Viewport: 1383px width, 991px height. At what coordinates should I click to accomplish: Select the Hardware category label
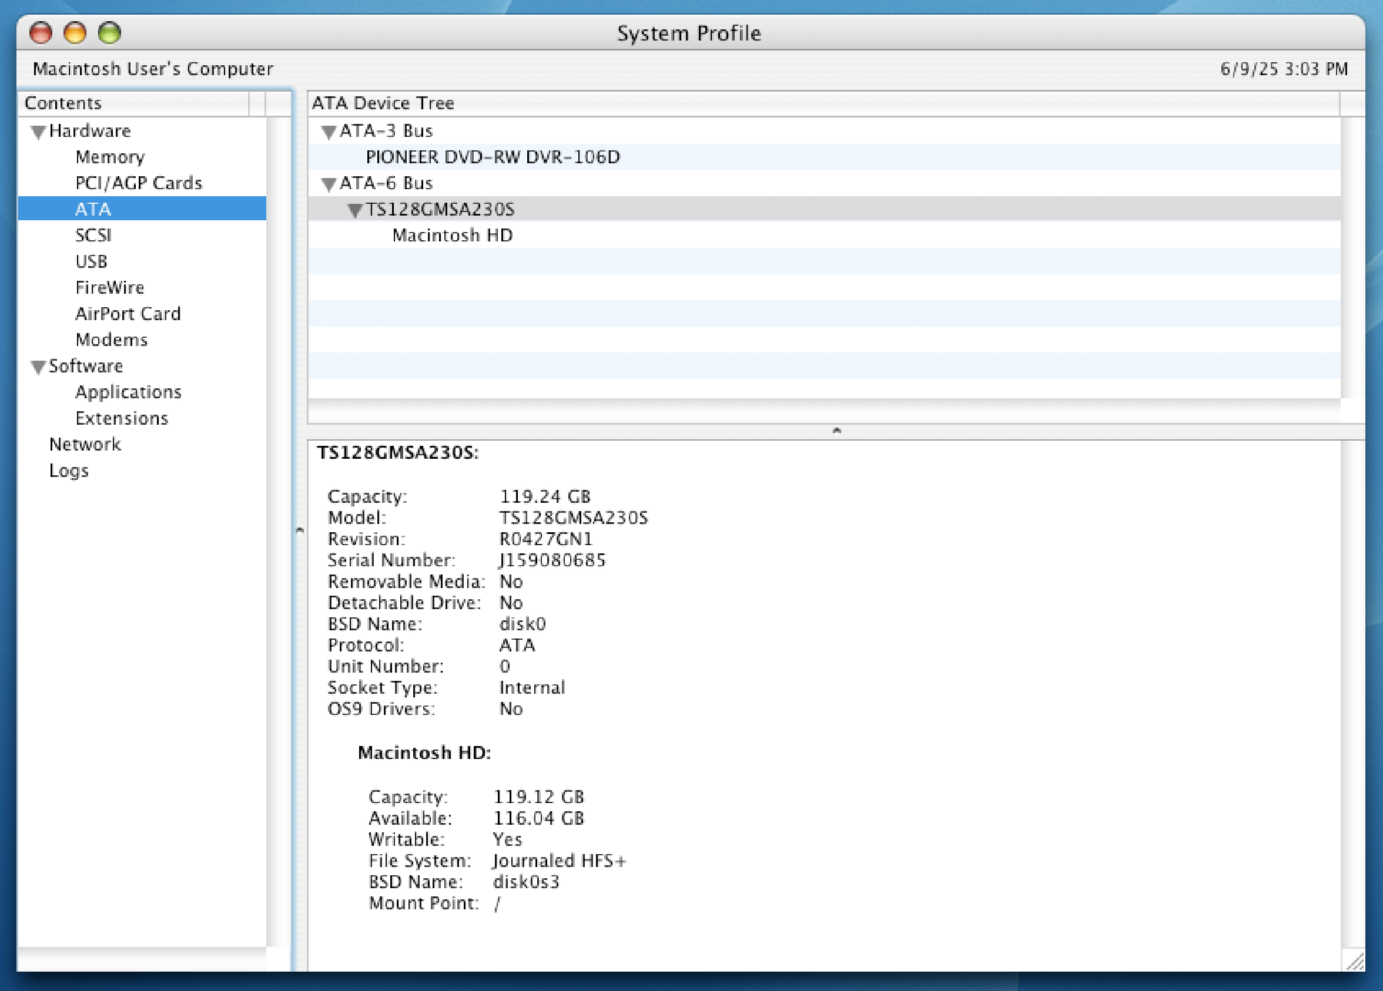91,131
